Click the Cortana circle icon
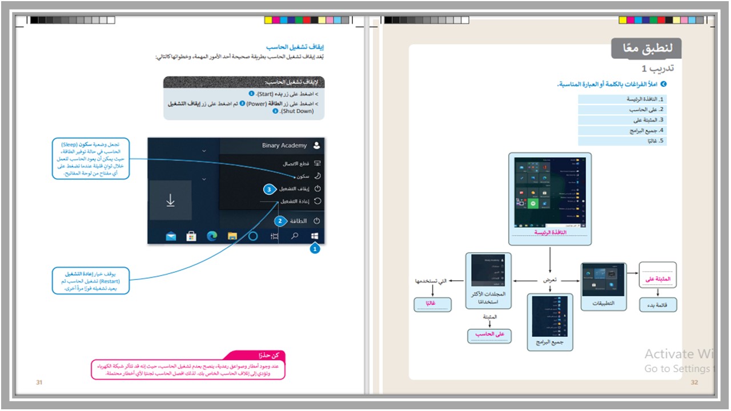Screen dimensions: 731x411 coord(254,236)
